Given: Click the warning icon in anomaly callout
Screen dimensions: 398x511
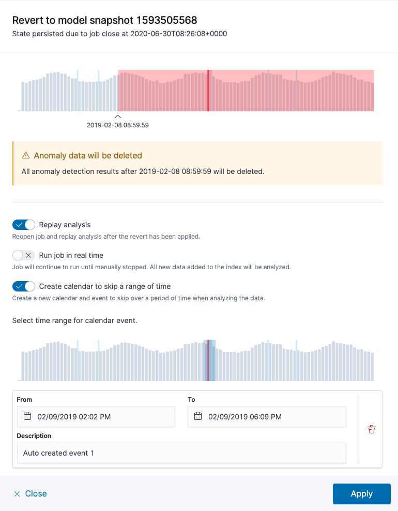Looking at the screenshot, I should click(26, 155).
